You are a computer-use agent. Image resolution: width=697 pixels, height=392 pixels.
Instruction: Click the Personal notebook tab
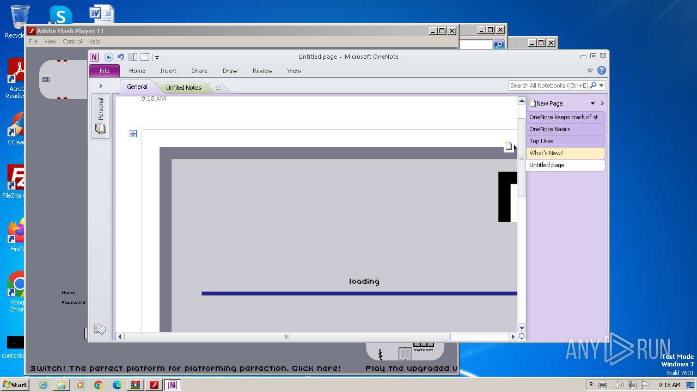click(x=101, y=115)
